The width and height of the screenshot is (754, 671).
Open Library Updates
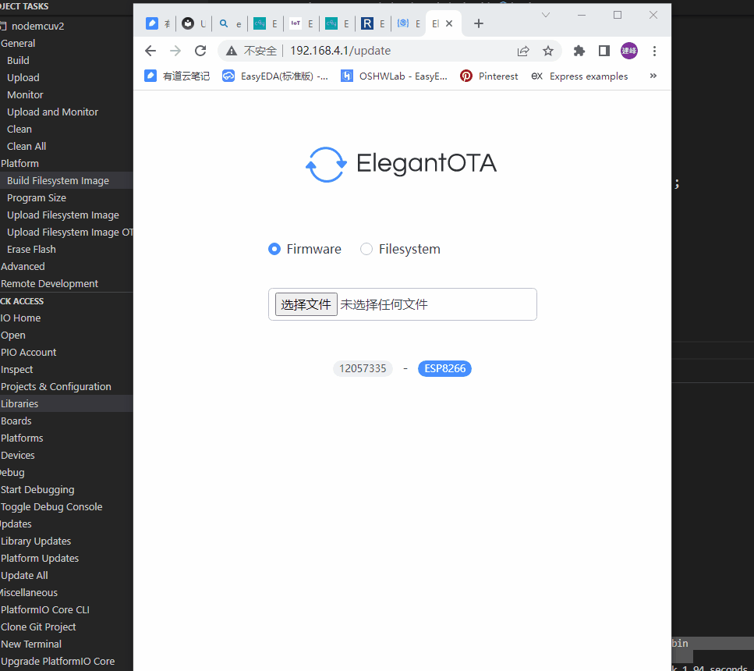36,541
